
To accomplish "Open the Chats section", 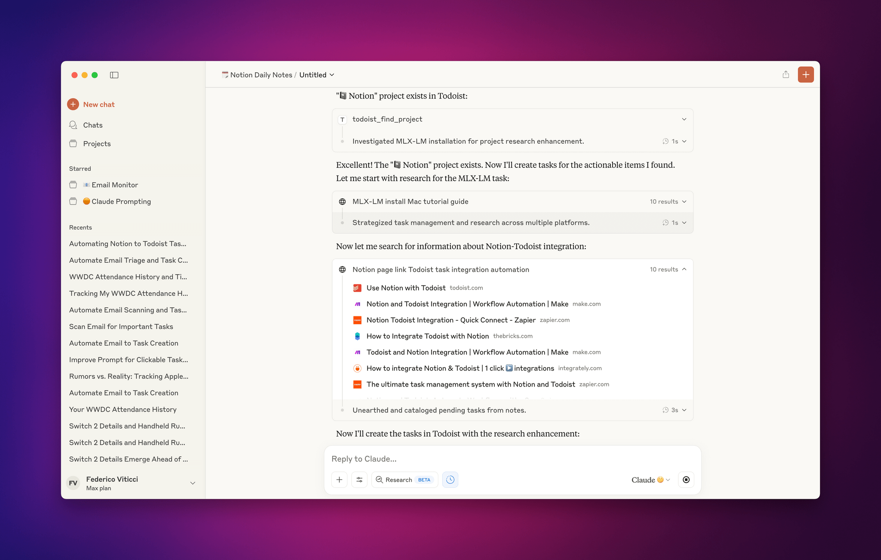I will [92, 125].
